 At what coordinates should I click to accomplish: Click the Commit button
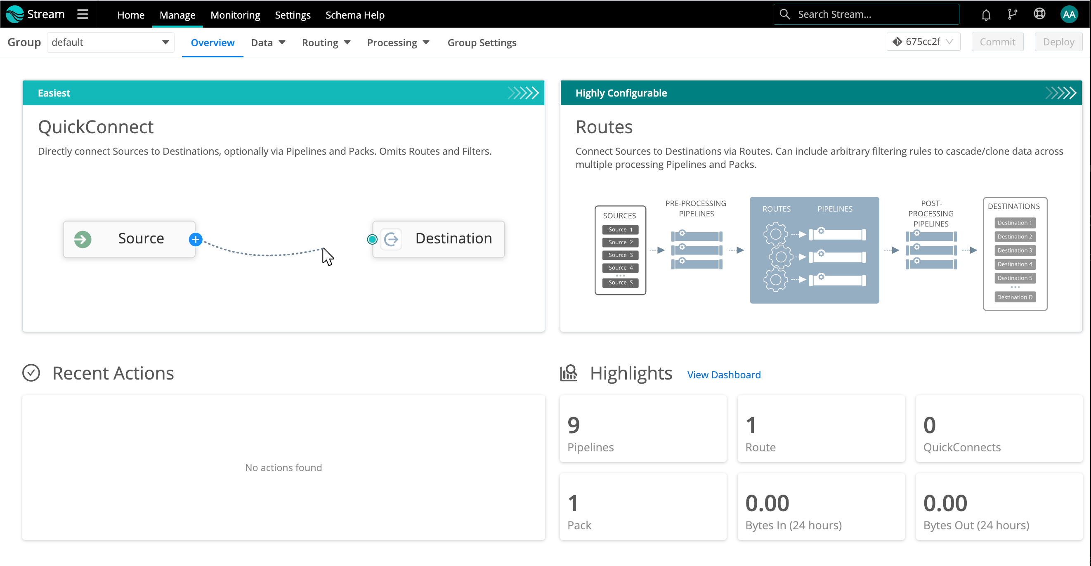click(997, 42)
